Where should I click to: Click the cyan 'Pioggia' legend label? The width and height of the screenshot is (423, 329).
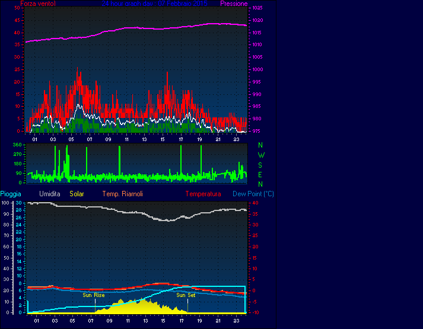point(11,194)
